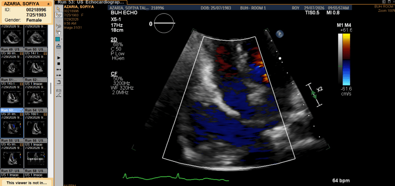
Task: Select the hand pan tool
Action: coord(59,32)
